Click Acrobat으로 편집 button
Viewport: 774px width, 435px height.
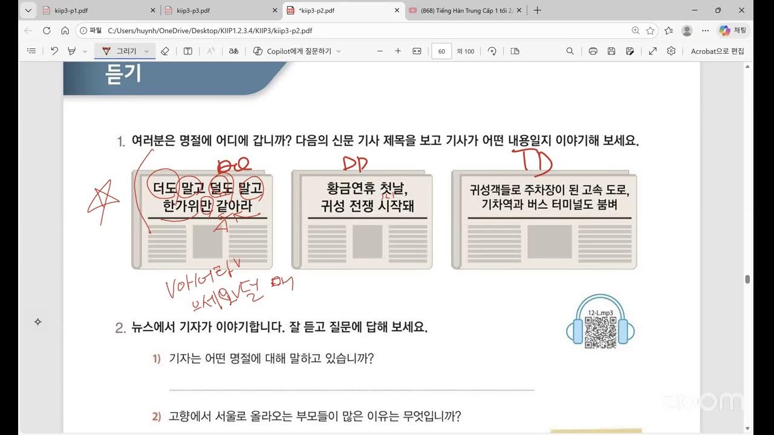point(718,51)
